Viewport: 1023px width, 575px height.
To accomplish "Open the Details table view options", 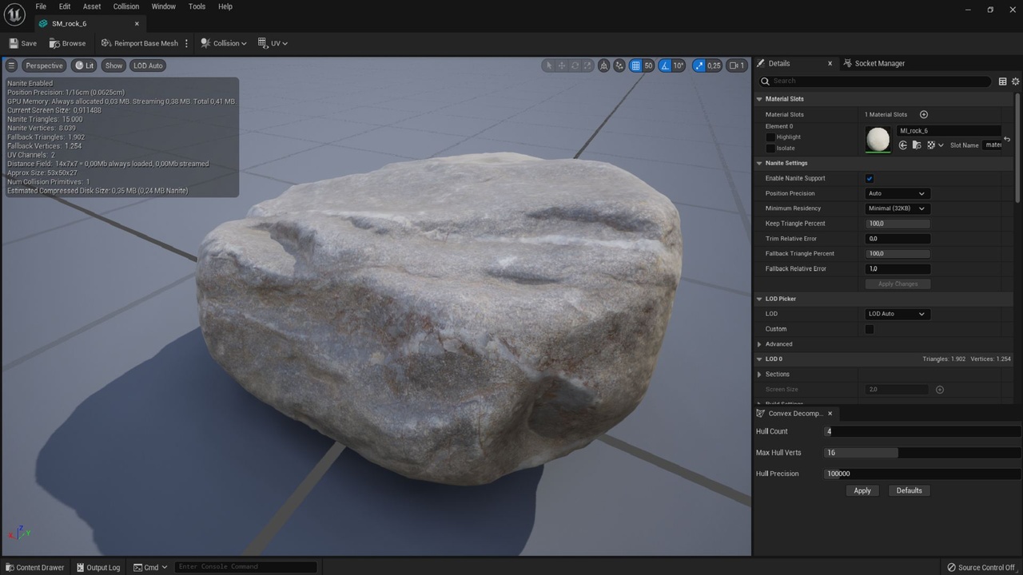I will coord(1002,81).
